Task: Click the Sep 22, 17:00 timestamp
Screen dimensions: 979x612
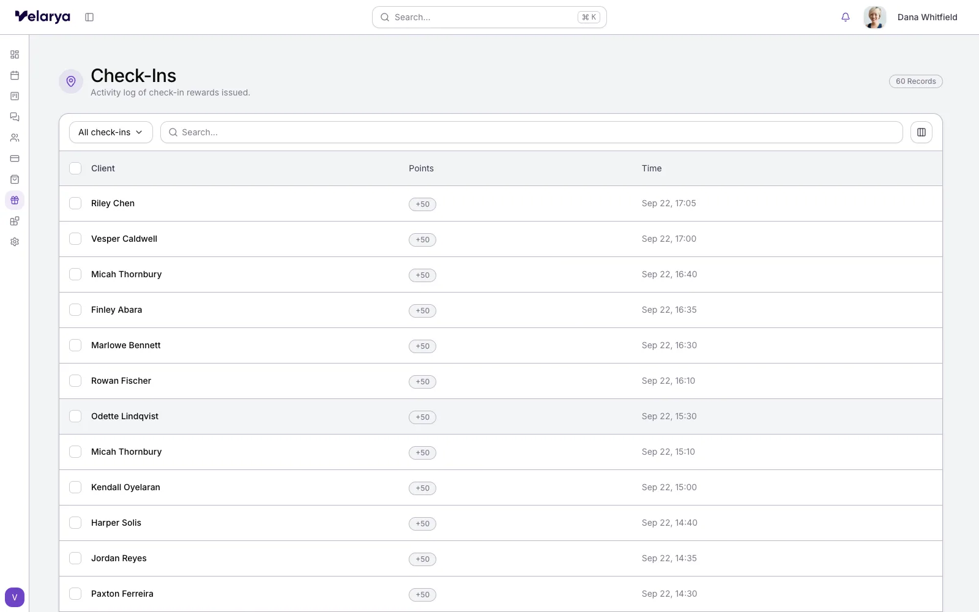Action: [669, 239]
